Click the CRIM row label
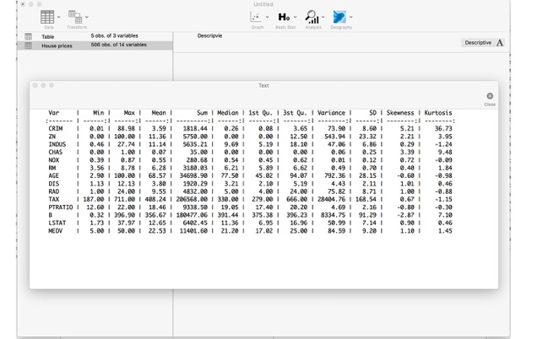543x339 pixels. [56, 128]
